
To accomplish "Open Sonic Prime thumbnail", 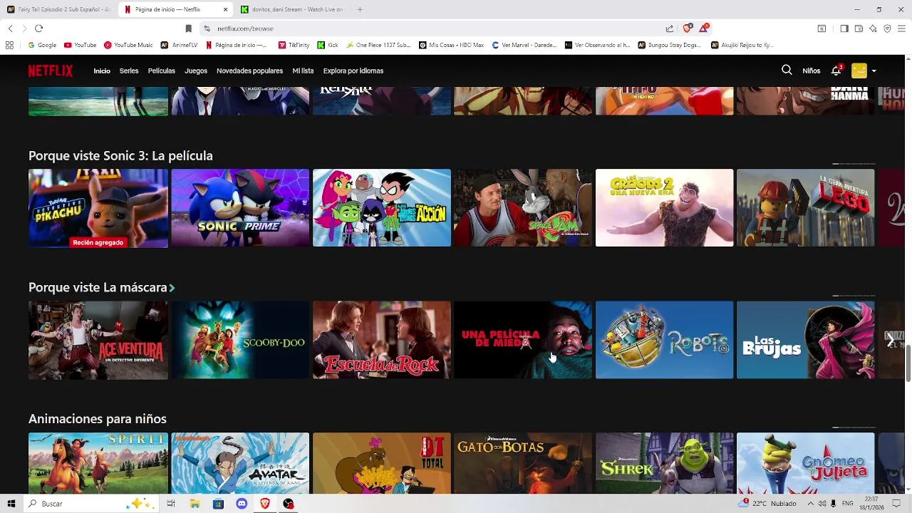I will click(x=240, y=208).
